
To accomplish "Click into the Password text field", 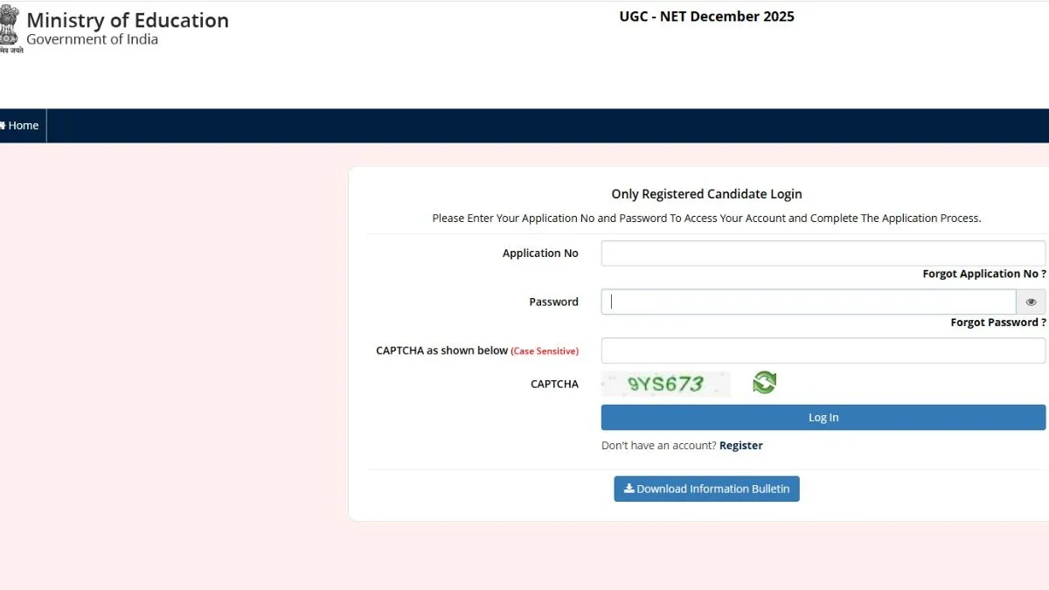I will click(x=809, y=302).
